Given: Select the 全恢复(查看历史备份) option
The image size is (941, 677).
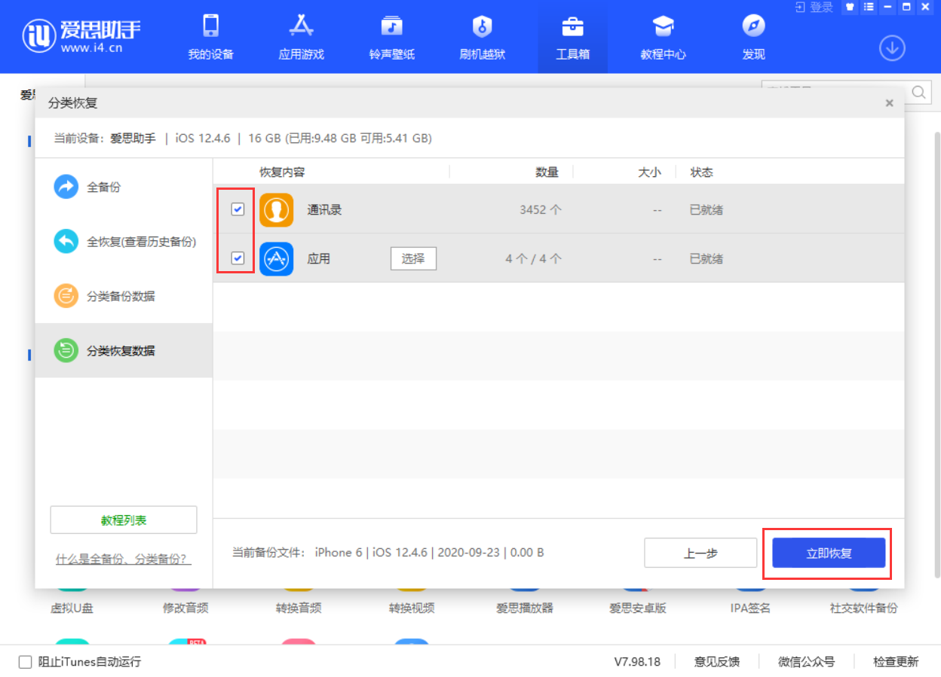Looking at the screenshot, I should tap(124, 242).
